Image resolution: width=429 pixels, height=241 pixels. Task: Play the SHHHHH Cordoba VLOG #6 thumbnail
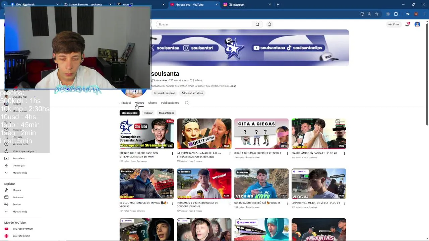pyautogui.click(x=204, y=183)
